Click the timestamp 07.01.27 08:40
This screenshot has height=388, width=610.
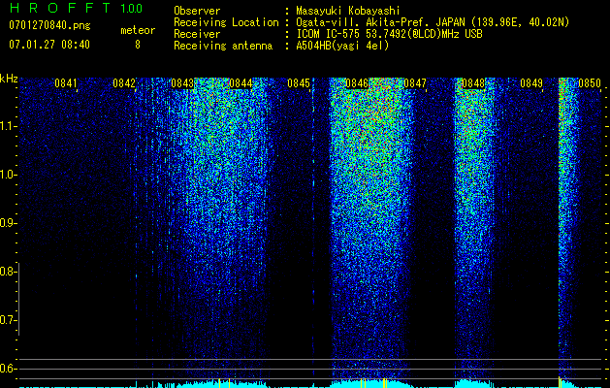coord(49,45)
